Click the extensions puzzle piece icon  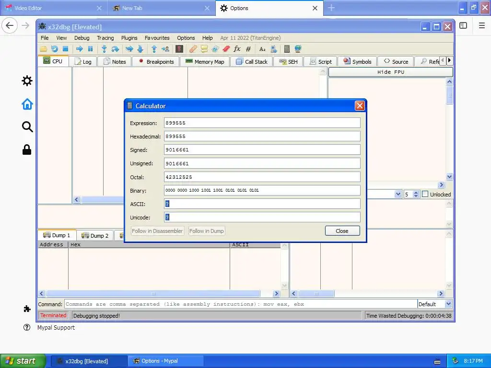coord(27,309)
